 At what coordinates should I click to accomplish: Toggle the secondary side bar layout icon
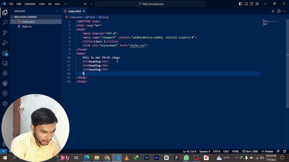tap(252, 4)
